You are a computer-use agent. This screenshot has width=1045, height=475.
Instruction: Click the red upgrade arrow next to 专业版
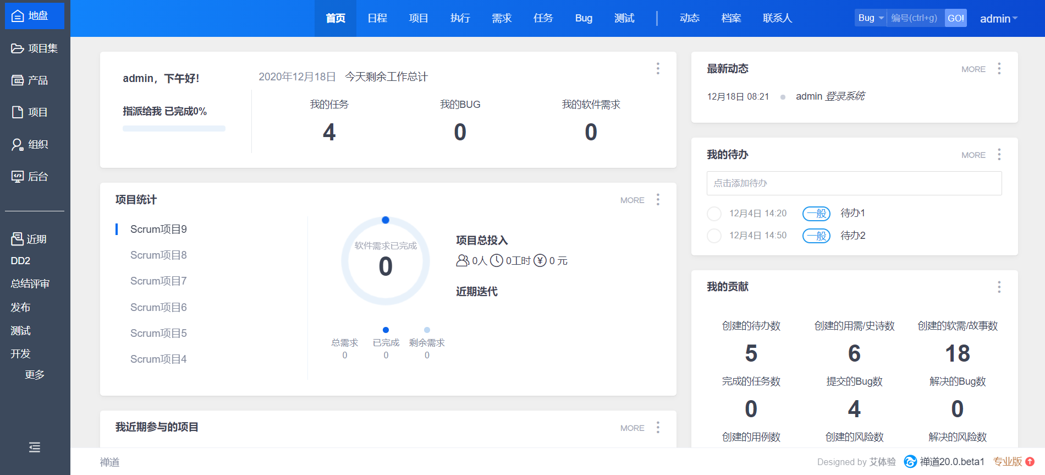click(x=1030, y=461)
